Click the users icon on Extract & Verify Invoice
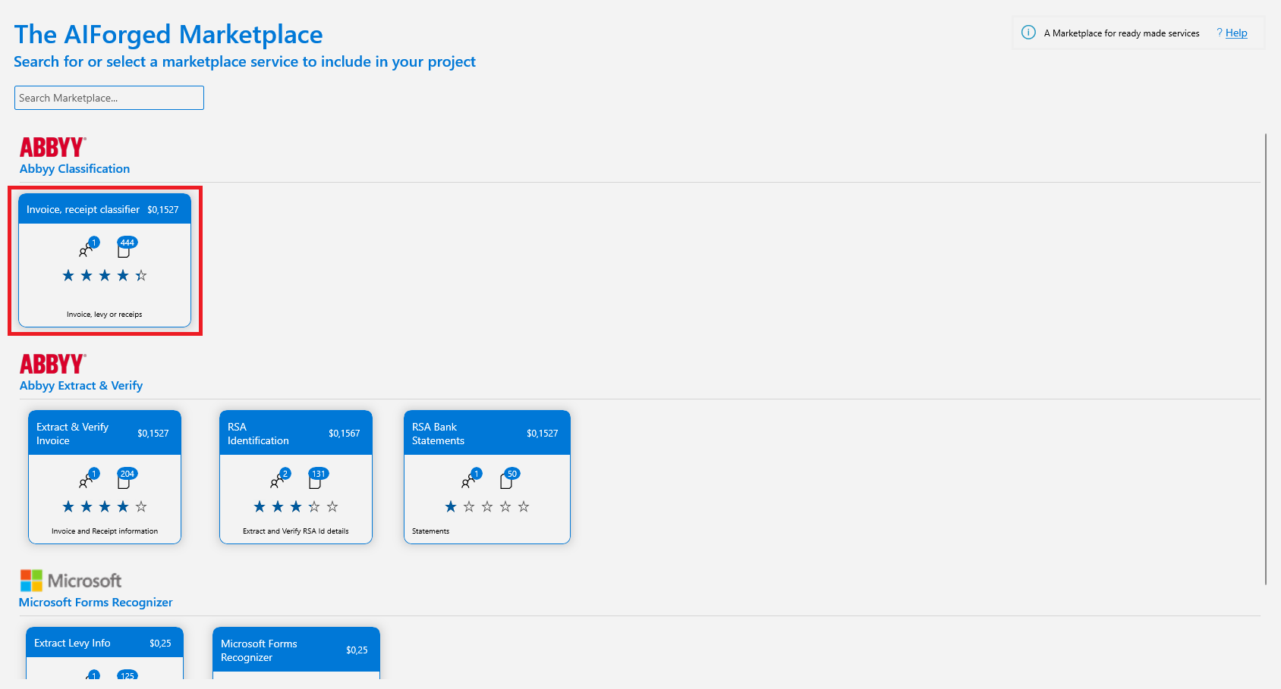Viewport: 1281px width, 689px height. [89, 479]
